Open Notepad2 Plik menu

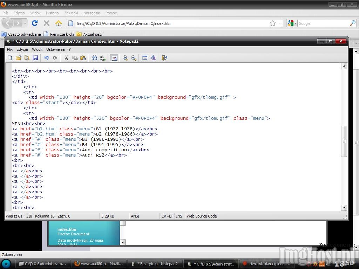(x=9, y=49)
